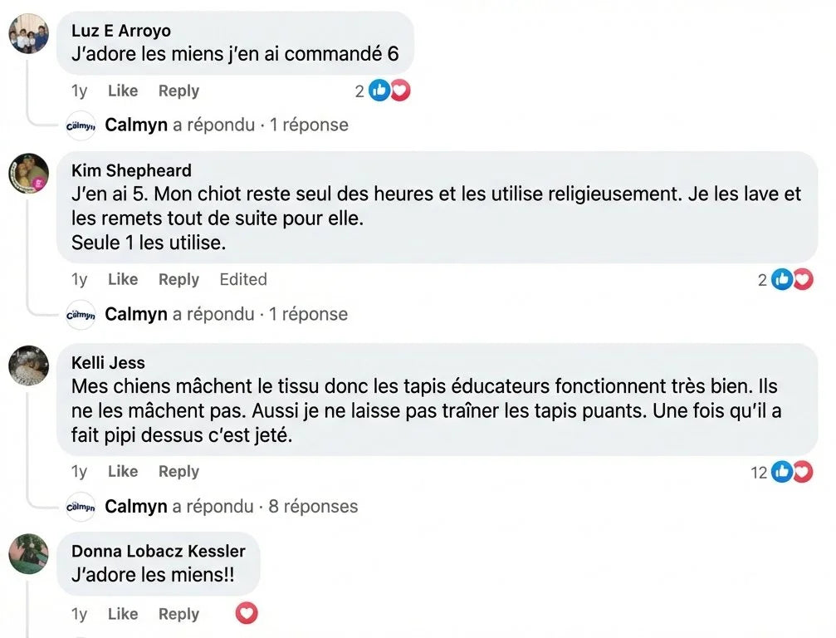
Task: Click the Calmyn brand avatar under Luz's comment
Action: tap(79, 125)
